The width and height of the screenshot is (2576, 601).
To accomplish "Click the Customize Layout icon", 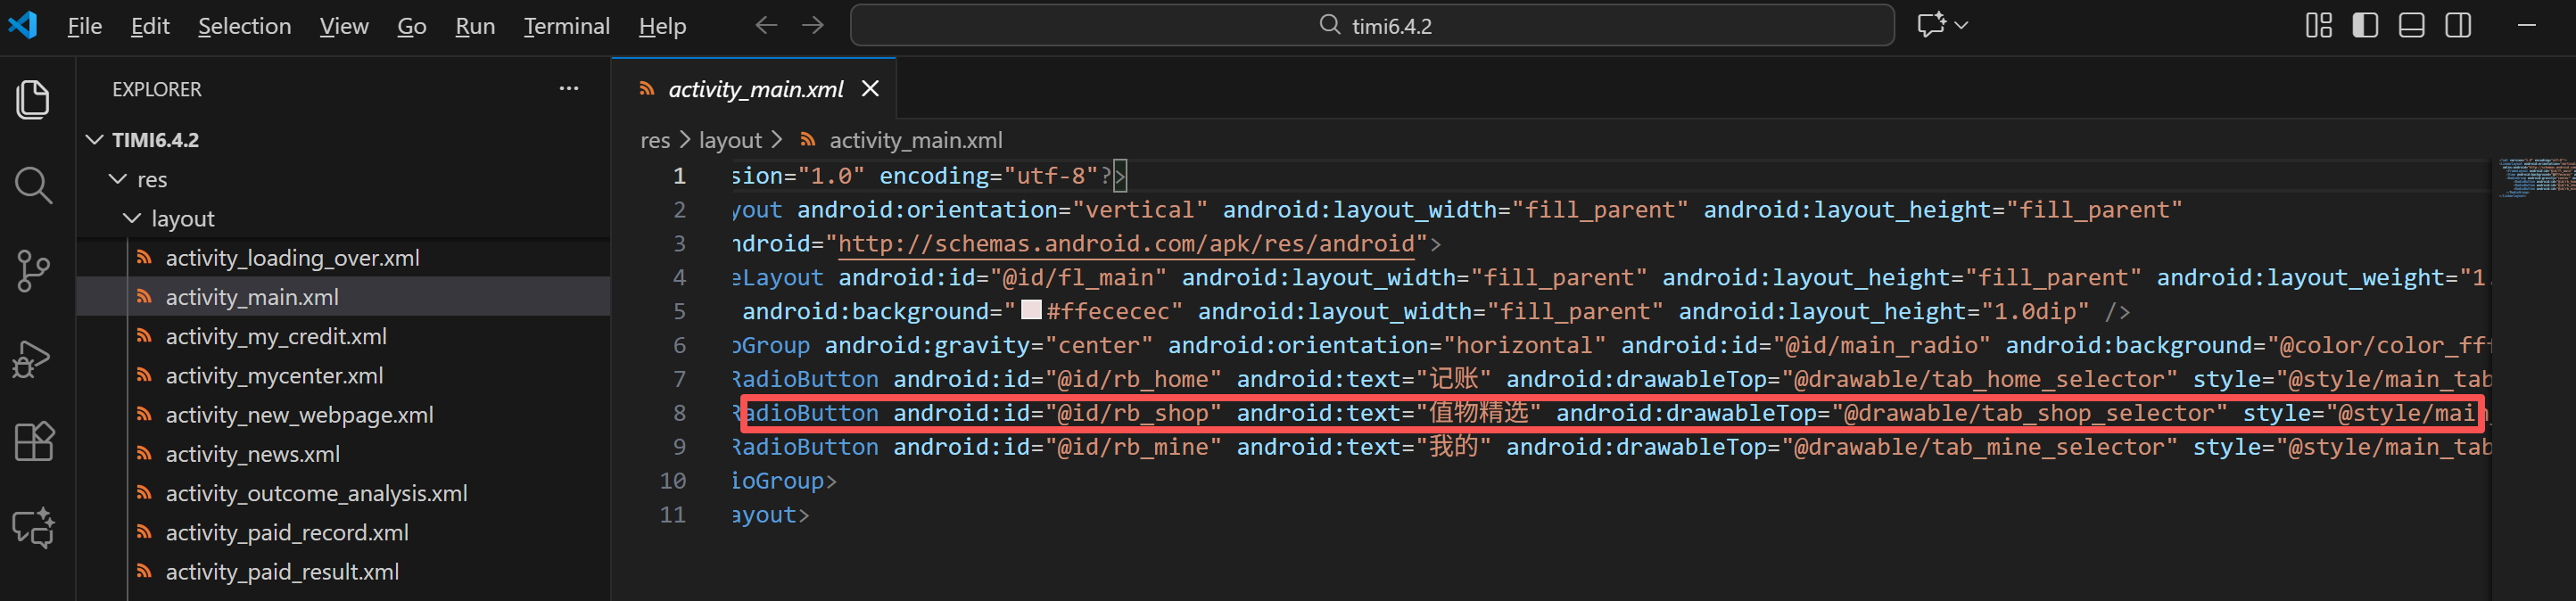I will pos(2318,26).
